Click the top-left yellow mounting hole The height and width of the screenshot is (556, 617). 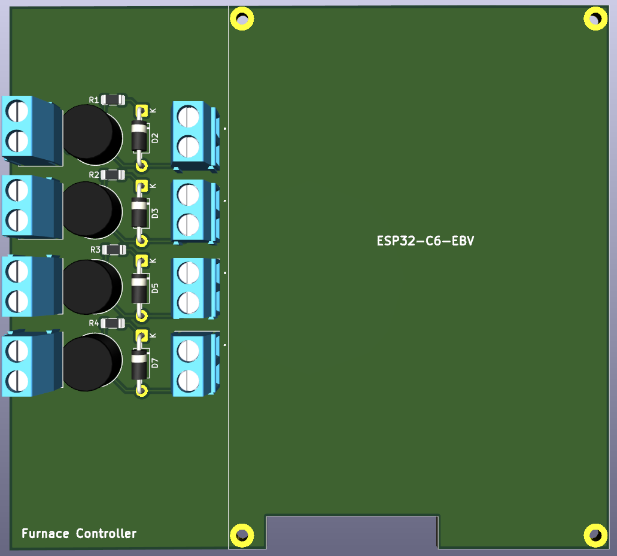242,19
